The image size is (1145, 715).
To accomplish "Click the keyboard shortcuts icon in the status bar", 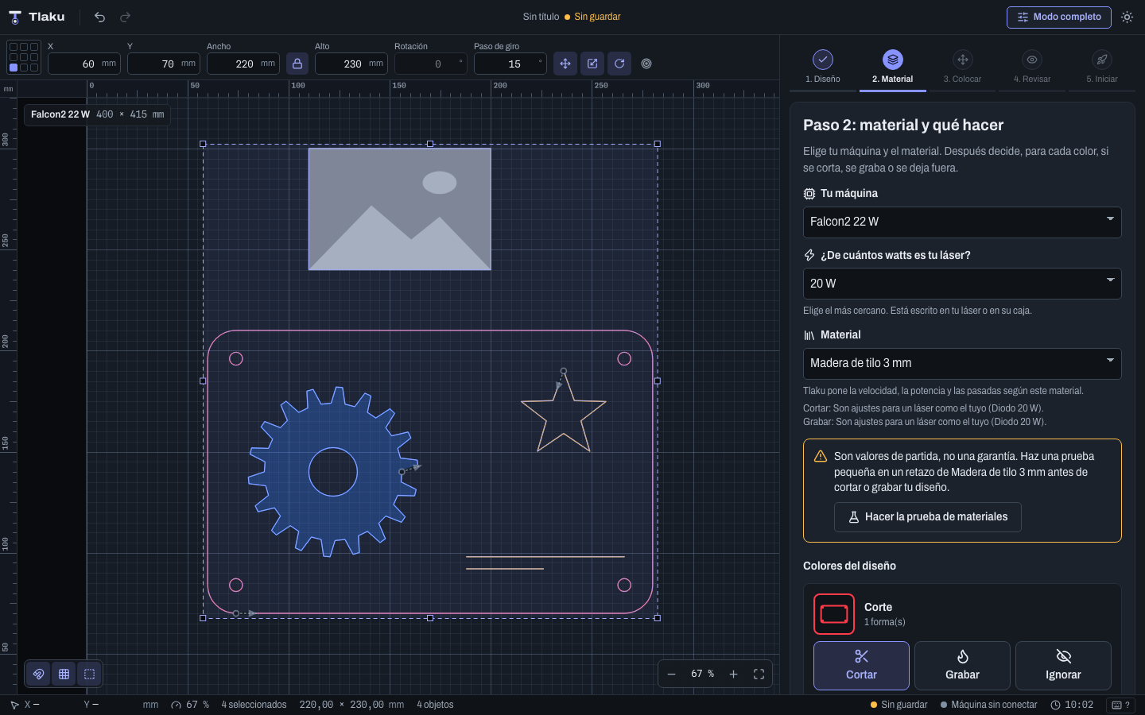I will coord(1120,705).
